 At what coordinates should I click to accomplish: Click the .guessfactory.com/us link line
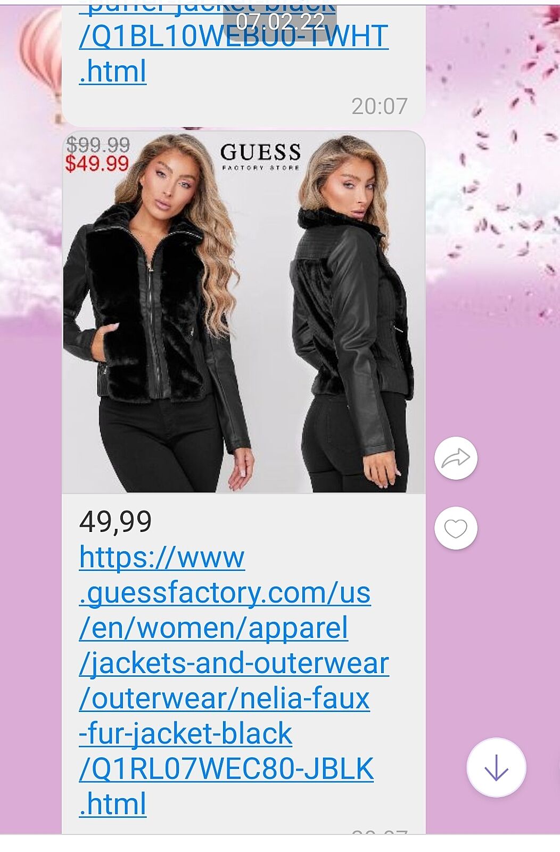(x=225, y=593)
